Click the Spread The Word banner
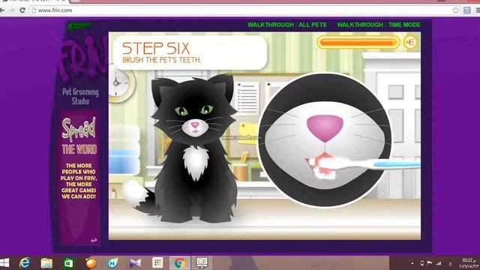480x270 pixels. (79, 178)
